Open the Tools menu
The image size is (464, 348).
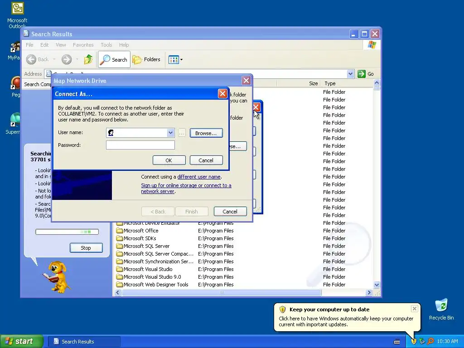coord(106,45)
